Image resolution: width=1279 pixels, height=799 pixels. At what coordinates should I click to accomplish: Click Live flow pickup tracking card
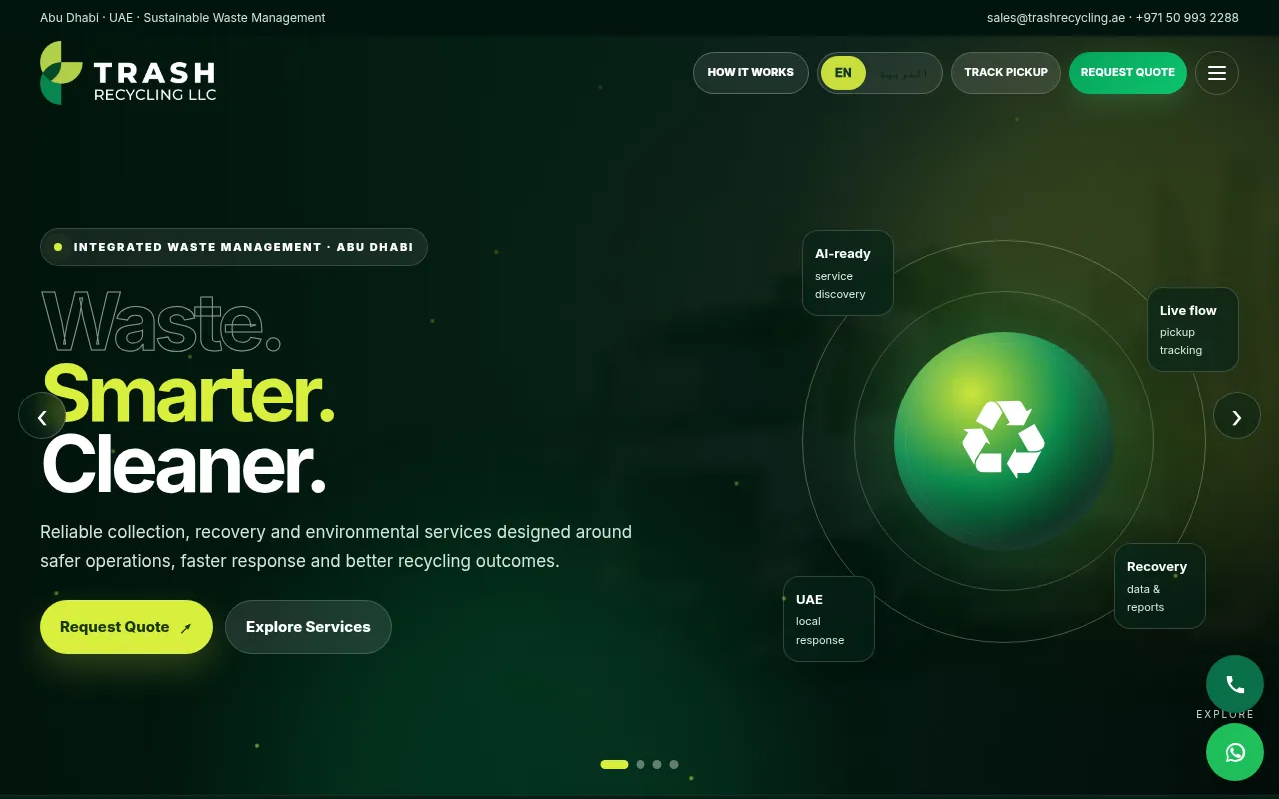click(1193, 330)
